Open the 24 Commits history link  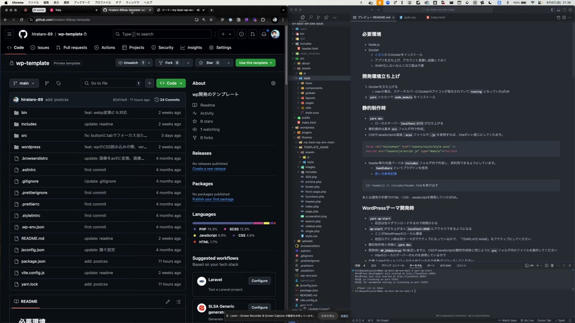coord(167,100)
